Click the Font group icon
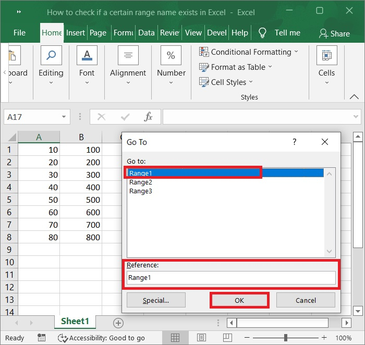The height and width of the screenshot is (345, 365). click(87, 56)
